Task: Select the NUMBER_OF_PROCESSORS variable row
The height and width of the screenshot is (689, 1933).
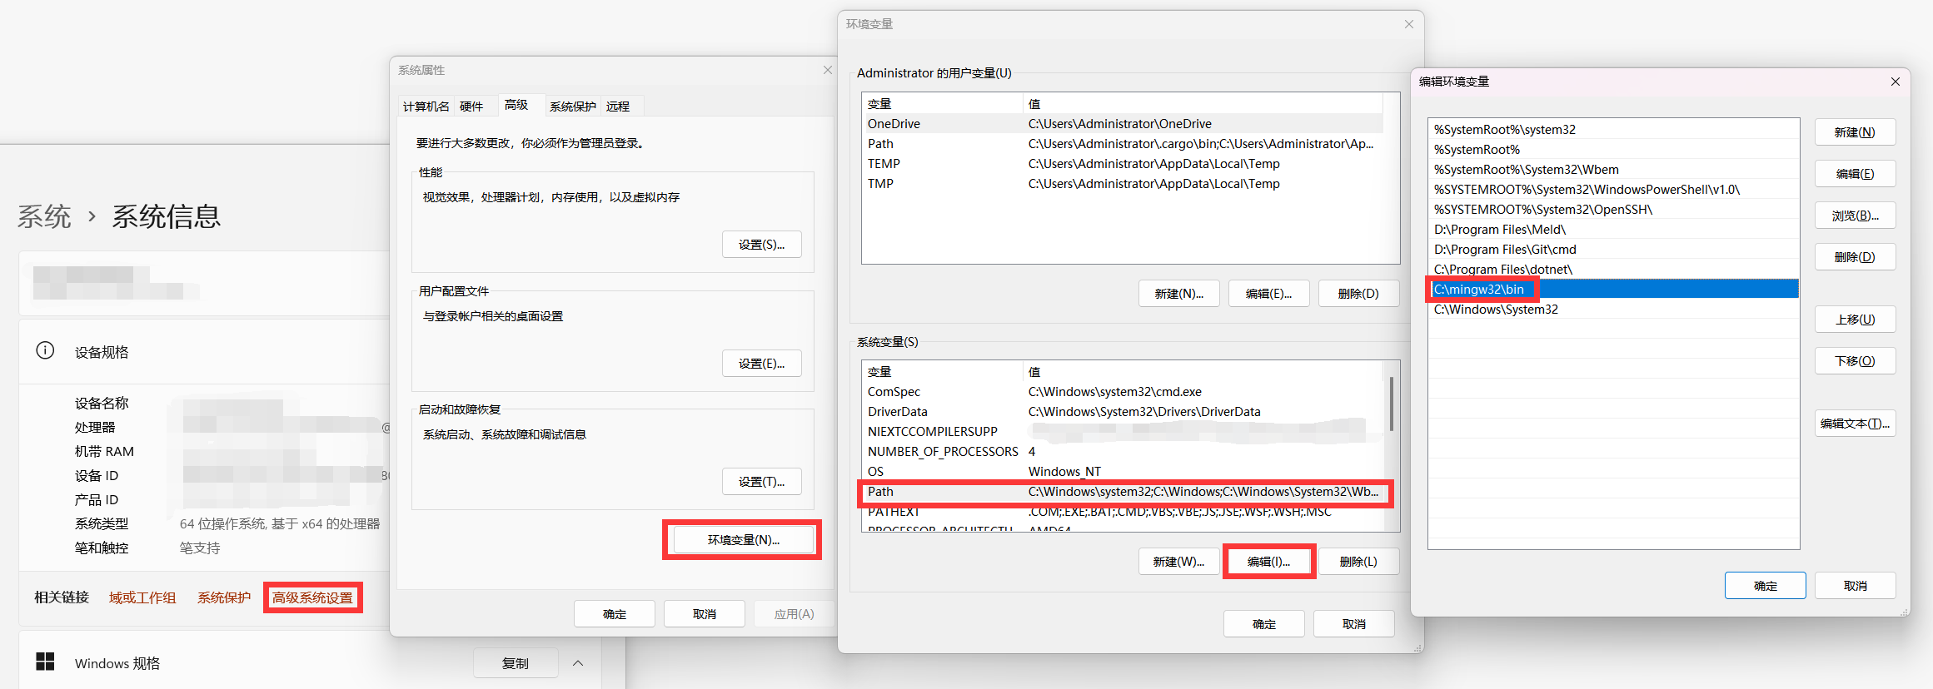Action: tap(1122, 452)
